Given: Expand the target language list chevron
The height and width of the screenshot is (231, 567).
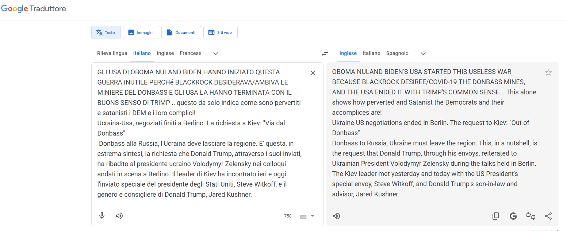Looking at the screenshot, I should 423,54.
